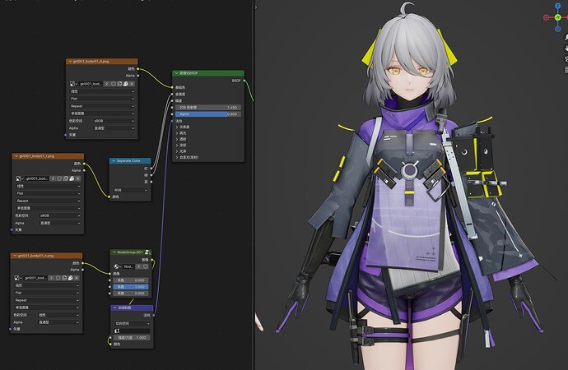Collapse the 原理化BSDF node via header chevron
The height and width of the screenshot is (370, 568).
pos(176,73)
